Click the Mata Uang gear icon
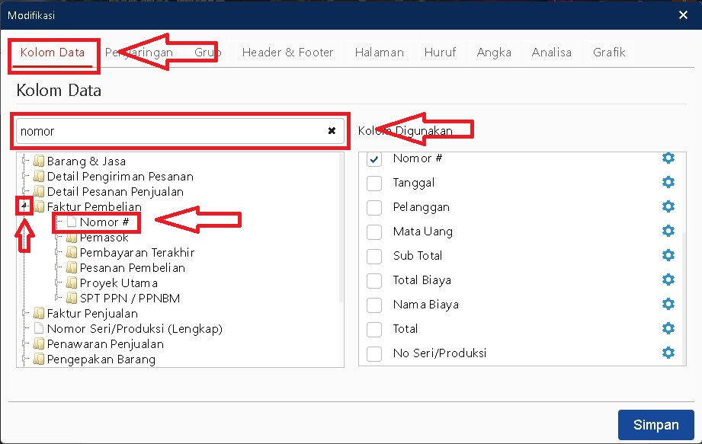 point(668,232)
